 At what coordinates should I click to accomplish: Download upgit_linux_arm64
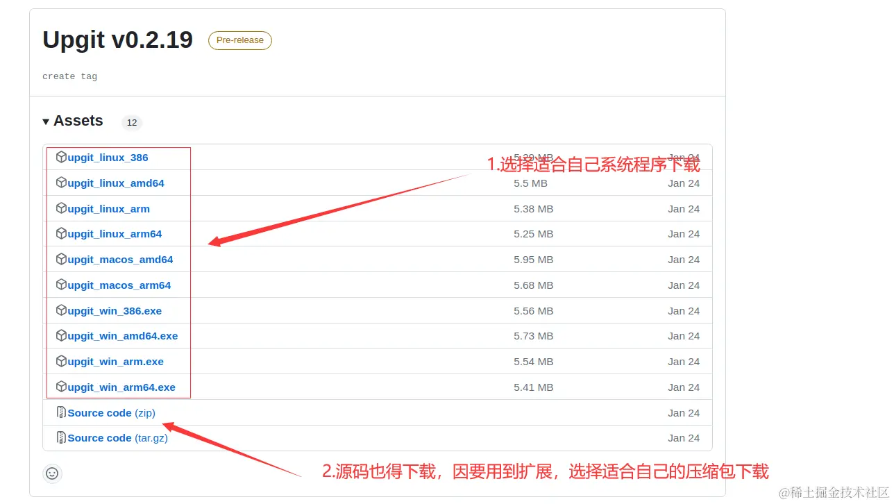pos(115,234)
